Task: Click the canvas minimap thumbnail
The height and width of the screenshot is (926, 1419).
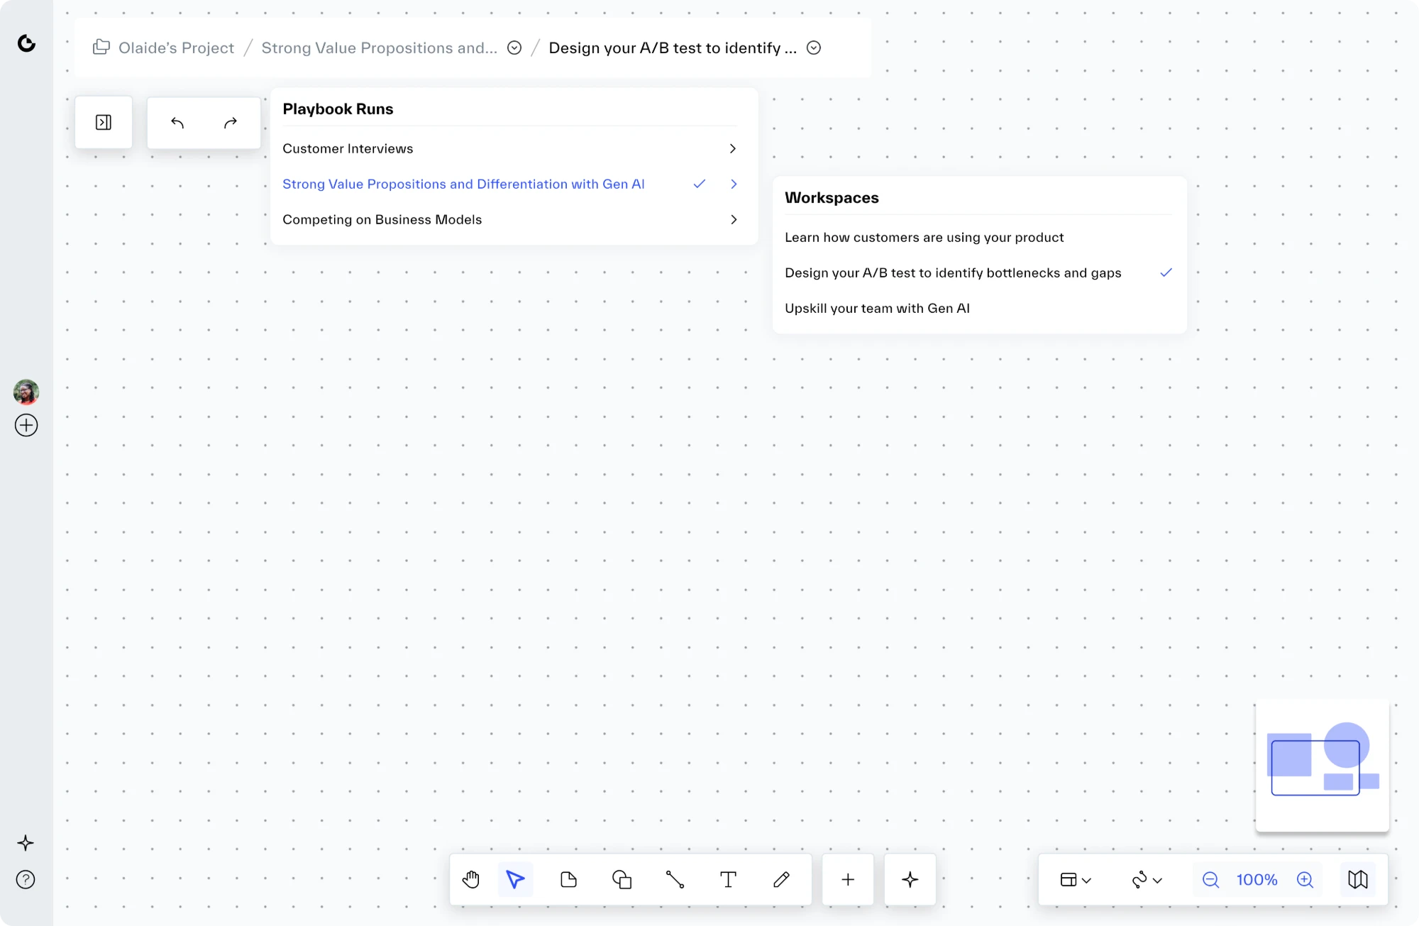Action: click(x=1323, y=766)
